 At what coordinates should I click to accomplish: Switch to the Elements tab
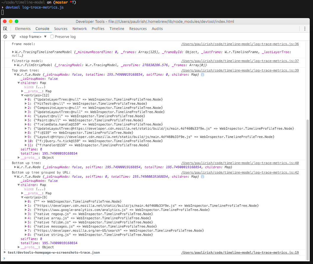pyautogui.click(x=23, y=28)
